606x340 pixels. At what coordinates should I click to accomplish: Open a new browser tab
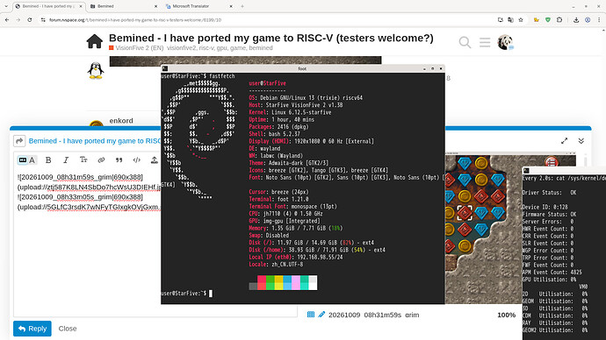click(242, 6)
